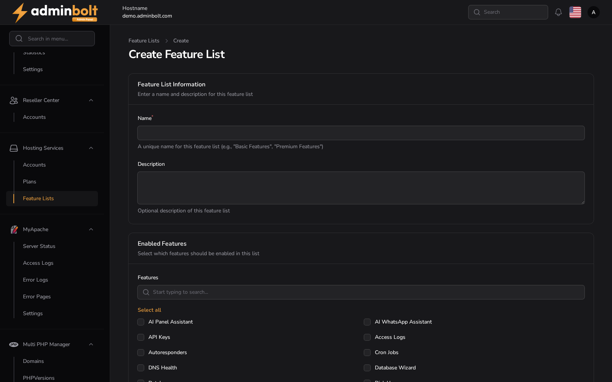612x382 pixels.
Task: Select the DNS Health checkbox
Action: 141,368
